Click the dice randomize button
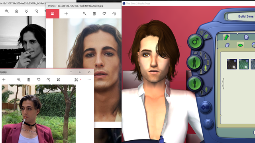 tap(206, 107)
